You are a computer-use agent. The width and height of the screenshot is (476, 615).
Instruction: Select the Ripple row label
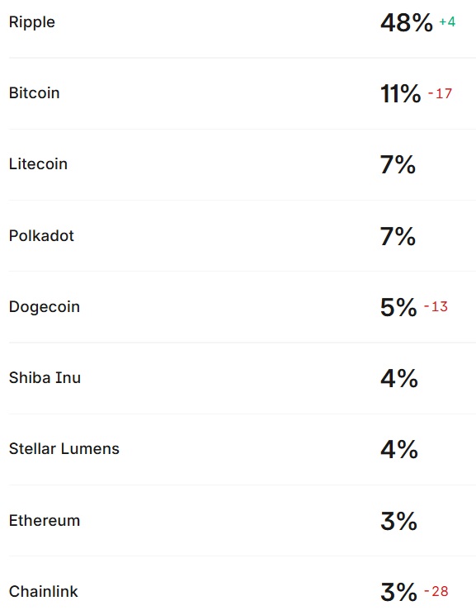[31, 22]
